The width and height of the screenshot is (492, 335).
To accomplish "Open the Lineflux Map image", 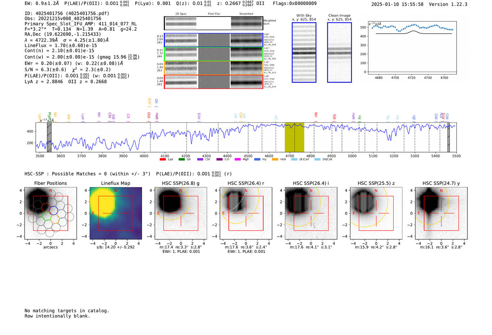I will (x=116, y=213).
